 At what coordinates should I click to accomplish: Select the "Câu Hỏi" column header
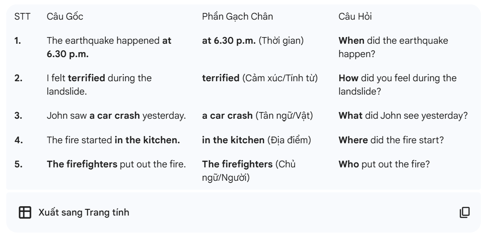[x=356, y=17]
